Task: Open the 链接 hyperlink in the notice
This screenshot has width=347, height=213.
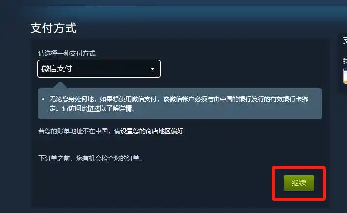Action: [94, 108]
